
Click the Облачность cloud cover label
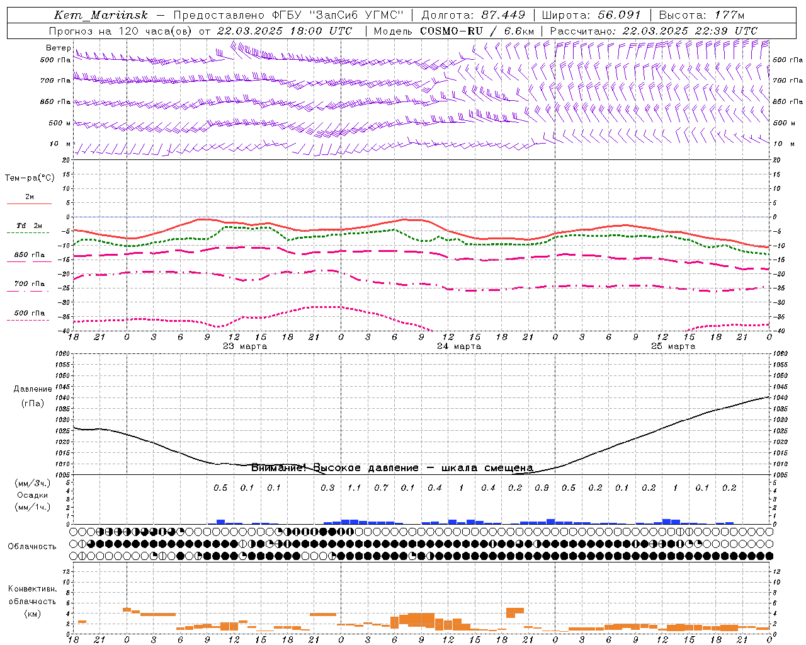[32, 547]
